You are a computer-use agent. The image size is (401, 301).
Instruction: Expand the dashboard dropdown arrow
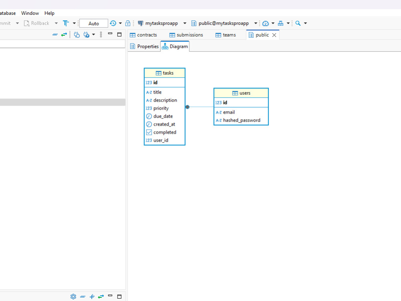(273, 23)
